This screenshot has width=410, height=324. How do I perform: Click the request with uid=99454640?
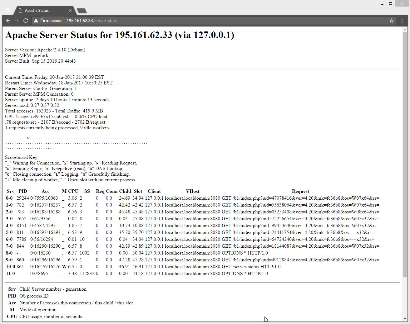pos(300,226)
